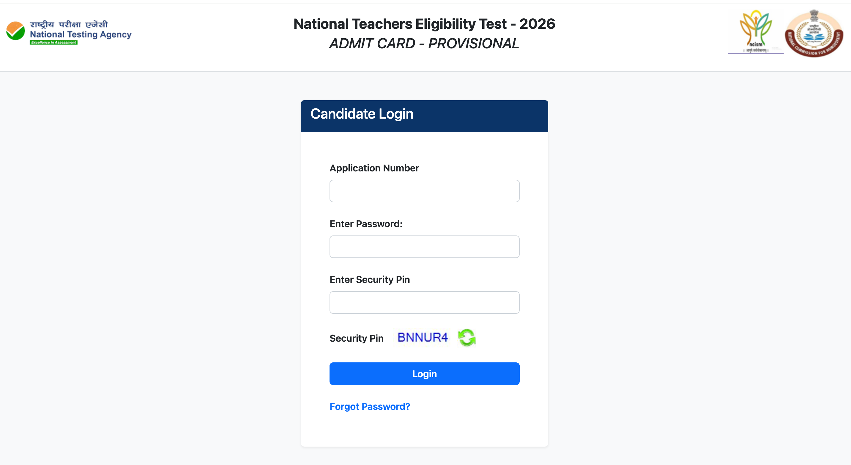
Task: Click the displayed captcha code BNNUR4
Action: click(x=423, y=337)
